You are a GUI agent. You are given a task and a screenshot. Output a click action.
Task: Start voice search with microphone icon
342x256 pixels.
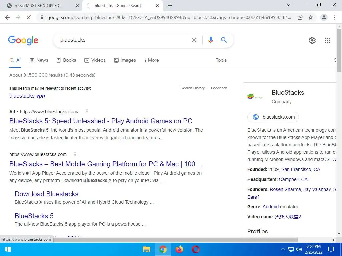pos(210,40)
